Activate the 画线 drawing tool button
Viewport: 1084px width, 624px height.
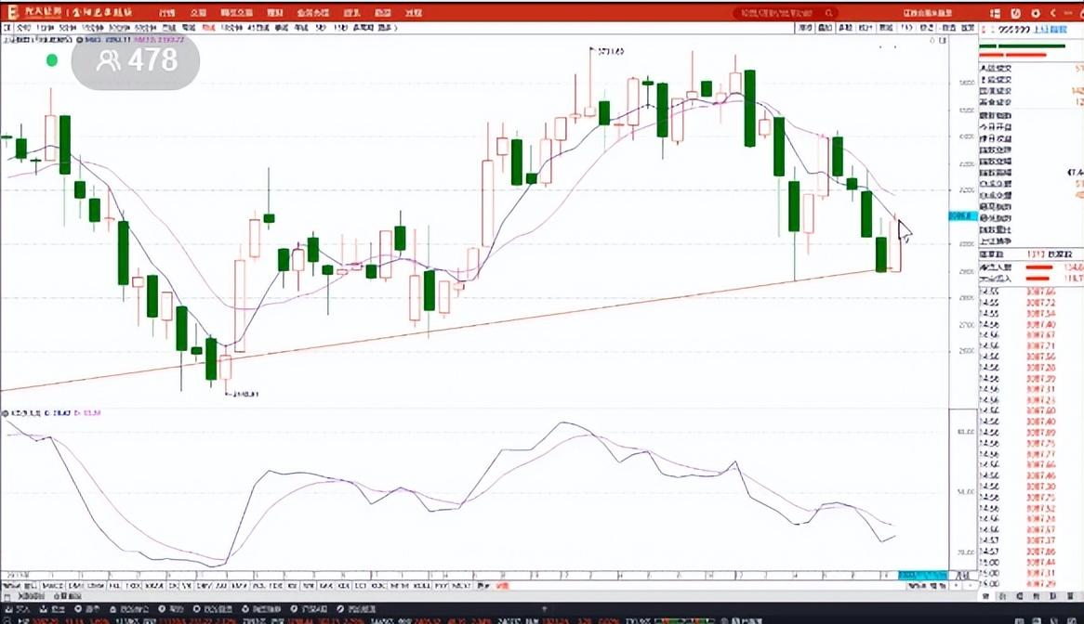(x=886, y=28)
